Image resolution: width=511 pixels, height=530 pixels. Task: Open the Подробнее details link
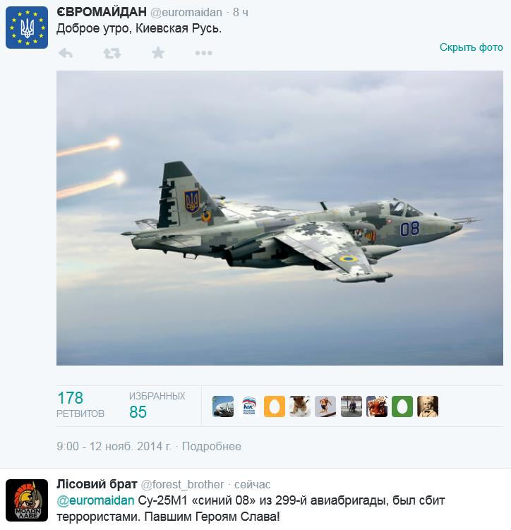(212, 447)
